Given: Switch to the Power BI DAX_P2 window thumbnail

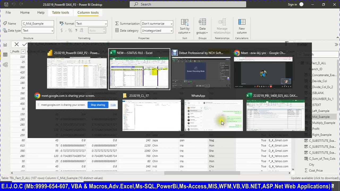Looking at the screenshot, I should pos(77,69).
